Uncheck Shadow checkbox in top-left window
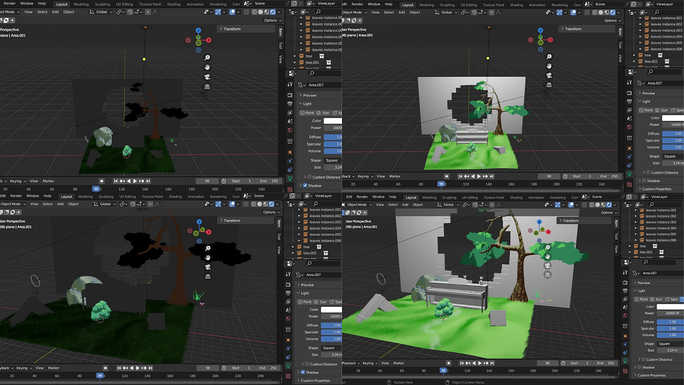Image resolution: width=684 pixels, height=385 pixels. [305, 186]
